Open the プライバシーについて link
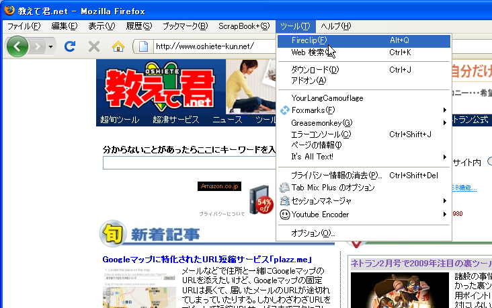 222,214
